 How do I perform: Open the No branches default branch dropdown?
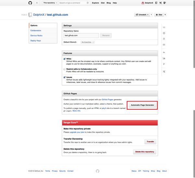pyautogui.click(x=87, y=42)
